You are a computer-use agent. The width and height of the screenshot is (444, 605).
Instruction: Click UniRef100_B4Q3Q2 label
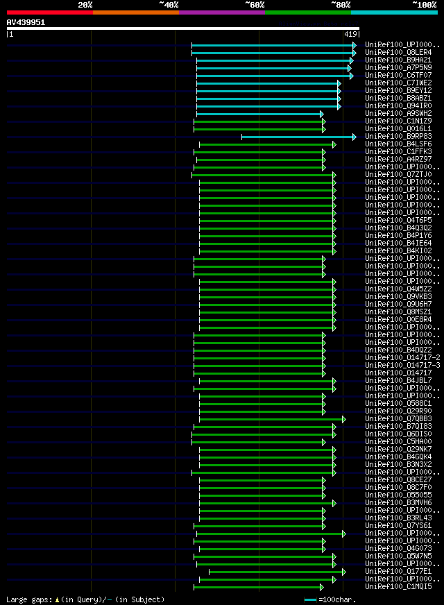(398, 228)
